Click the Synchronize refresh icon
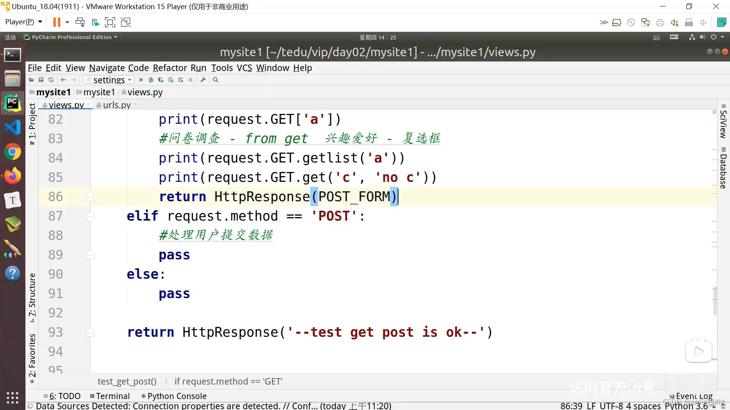 point(51,80)
